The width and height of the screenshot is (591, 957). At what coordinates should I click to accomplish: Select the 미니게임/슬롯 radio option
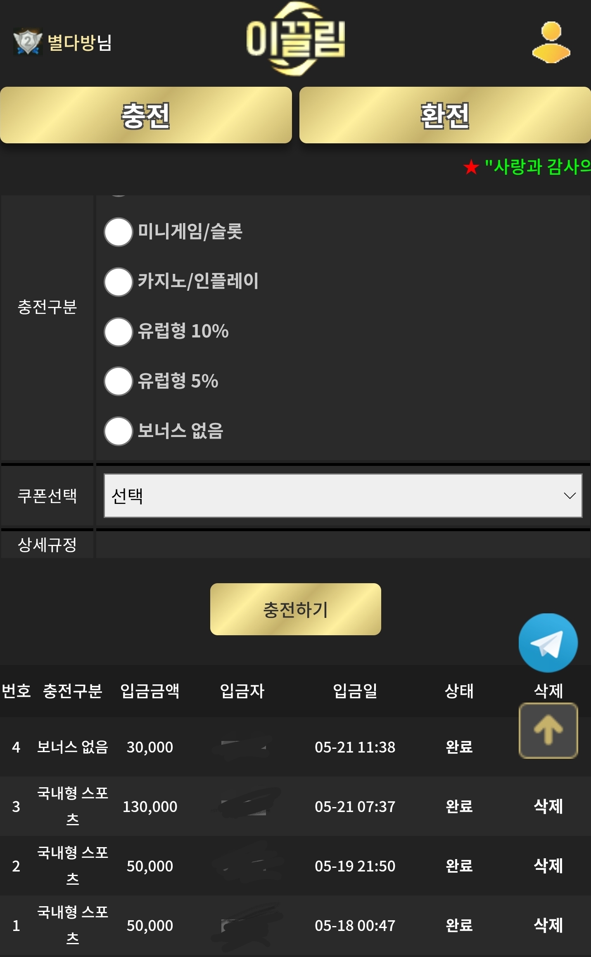[118, 232]
